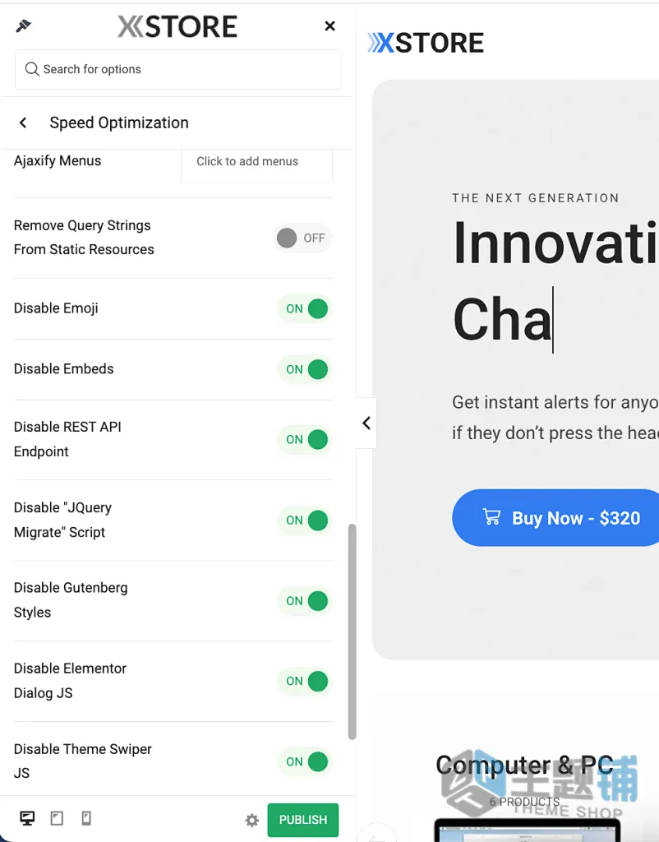Open the settings gear next to Publish
This screenshot has height=842, width=659.
(251, 820)
